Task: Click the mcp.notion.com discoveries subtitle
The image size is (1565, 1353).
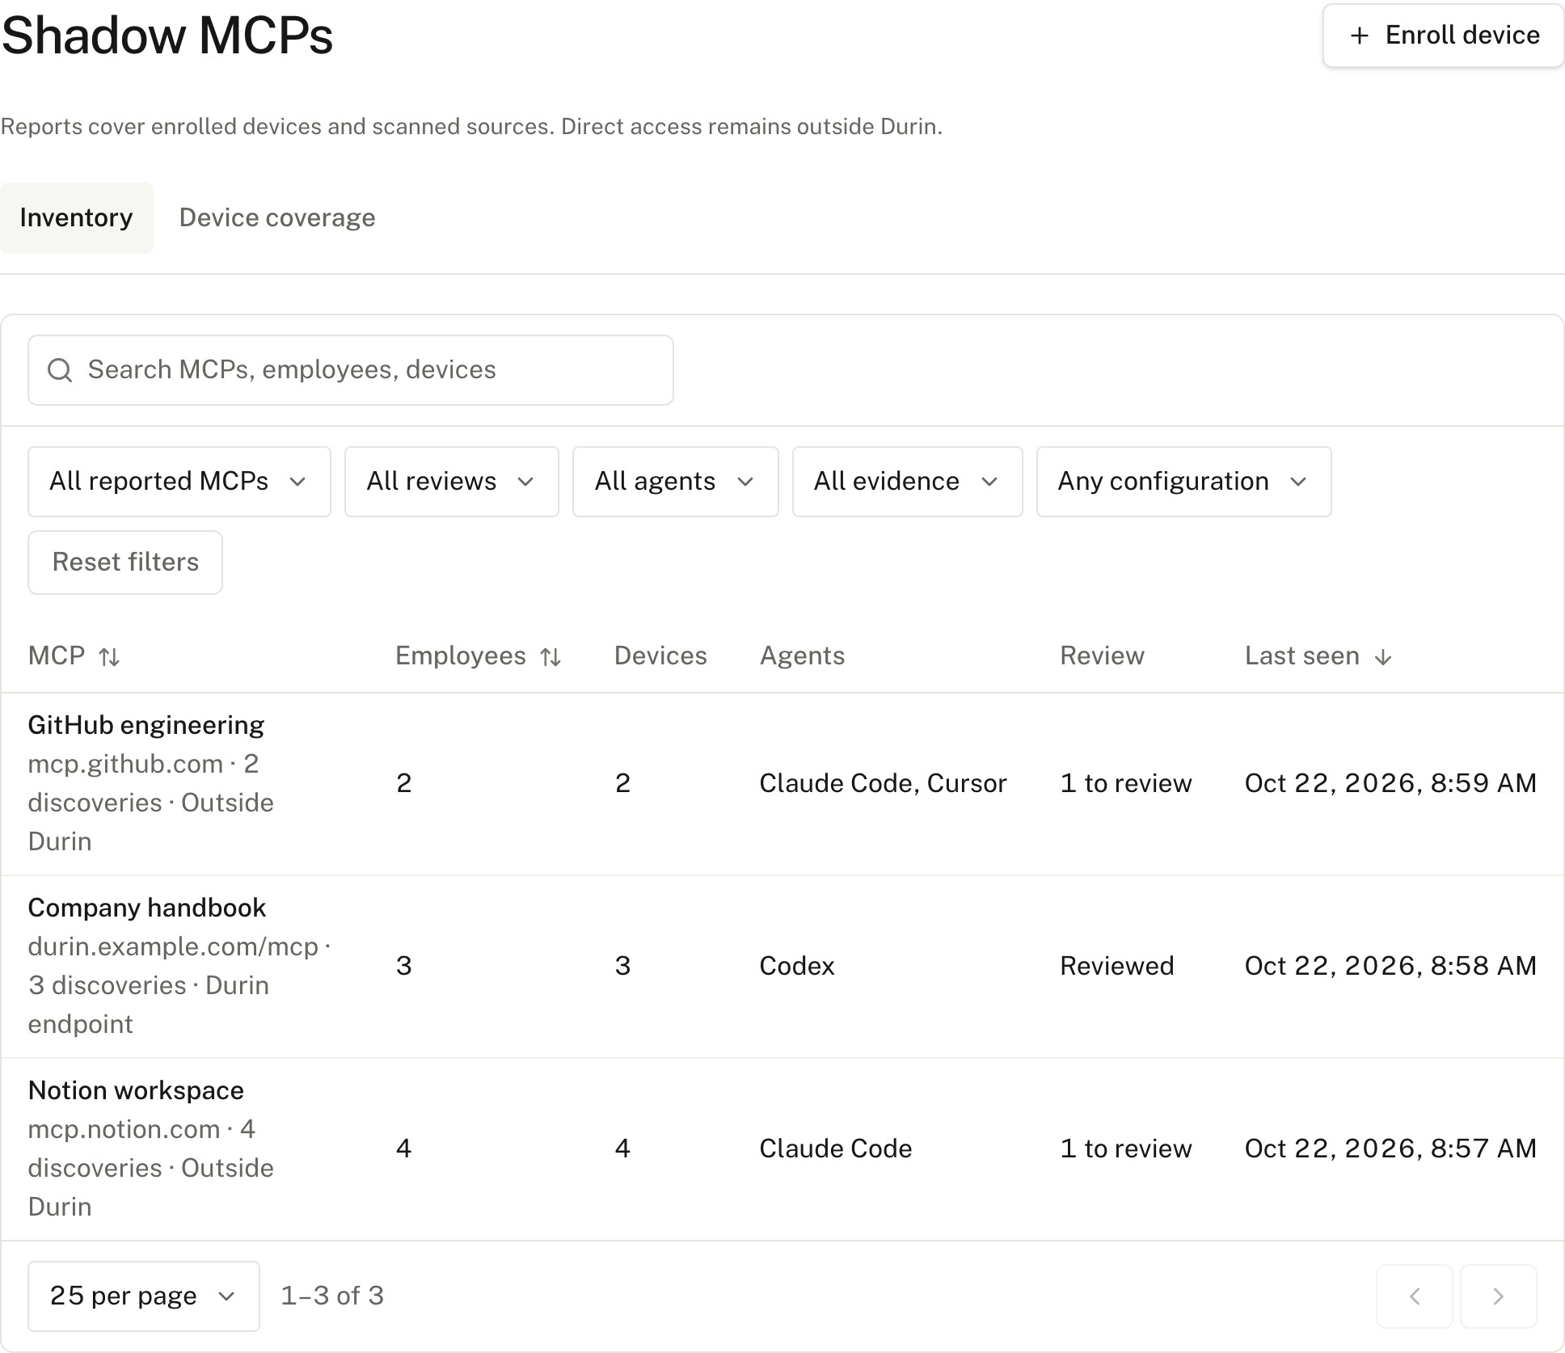Action: pyautogui.click(x=151, y=1168)
